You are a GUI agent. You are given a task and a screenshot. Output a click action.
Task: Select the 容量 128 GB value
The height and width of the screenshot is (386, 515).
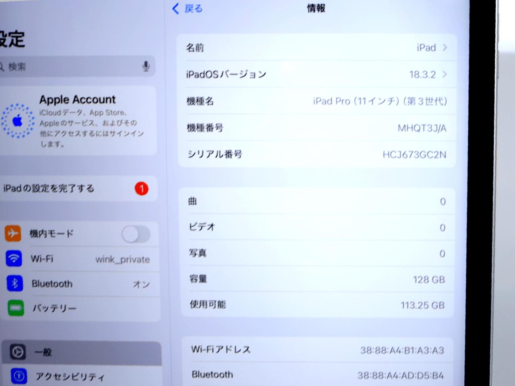[x=429, y=279]
